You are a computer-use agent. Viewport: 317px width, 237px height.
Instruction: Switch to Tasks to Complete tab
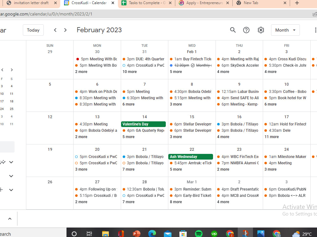click(x=147, y=3)
